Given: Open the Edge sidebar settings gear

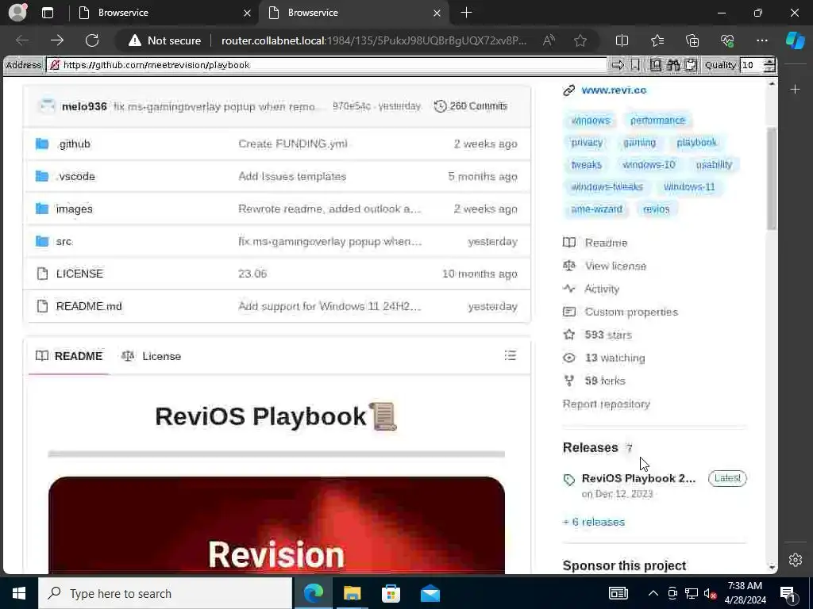Looking at the screenshot, I should (796, 559).
